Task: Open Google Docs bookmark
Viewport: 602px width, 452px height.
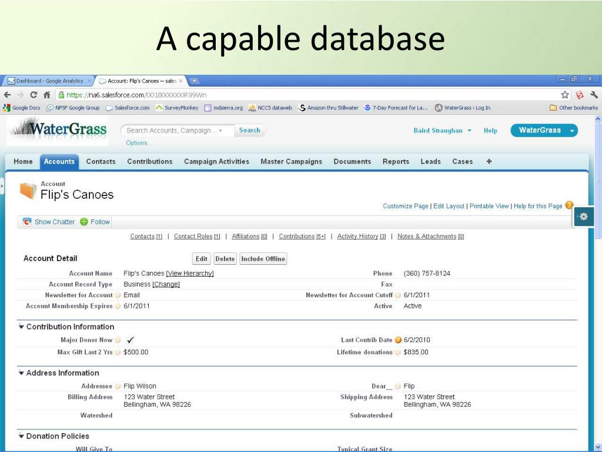Action: coord(22,108)
